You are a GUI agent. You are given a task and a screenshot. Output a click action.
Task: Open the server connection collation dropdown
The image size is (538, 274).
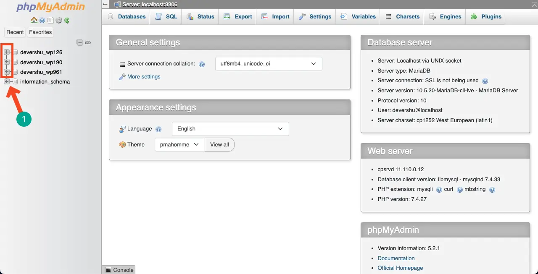coord(269,64)
